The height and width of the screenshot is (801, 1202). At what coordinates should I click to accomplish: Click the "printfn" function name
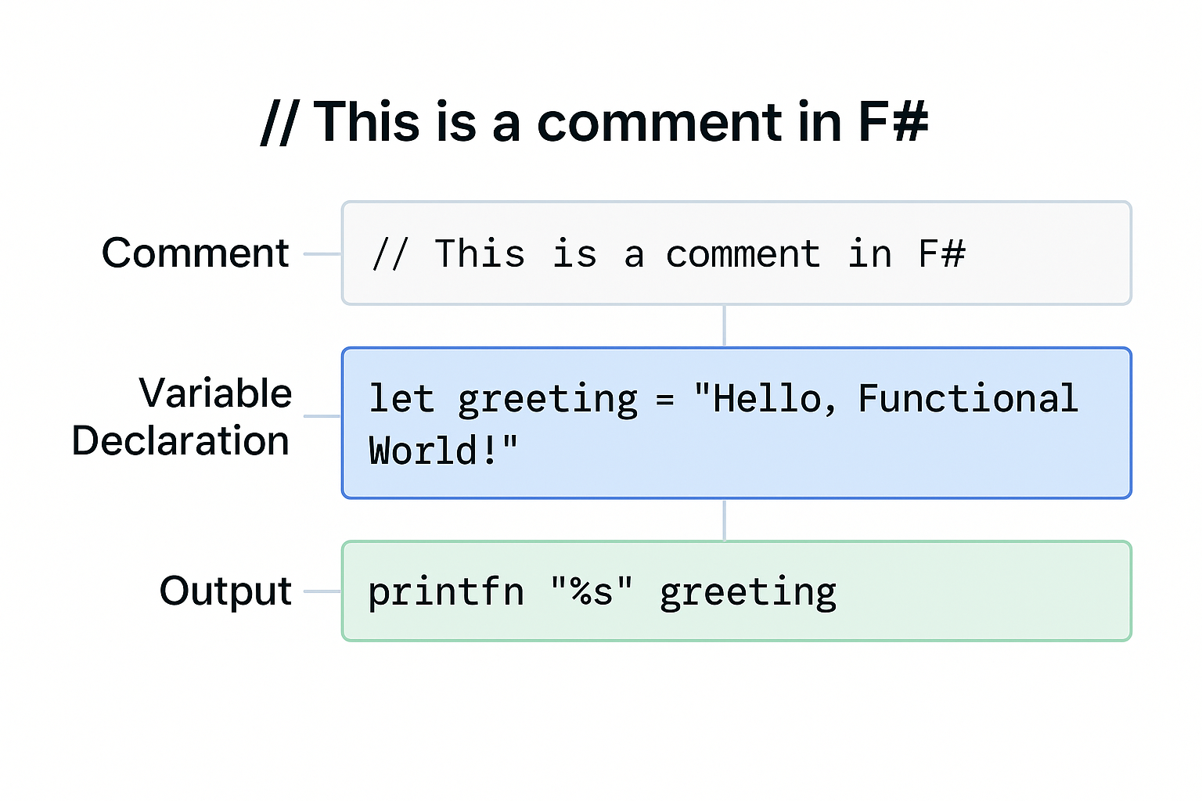tap(446, 592)
